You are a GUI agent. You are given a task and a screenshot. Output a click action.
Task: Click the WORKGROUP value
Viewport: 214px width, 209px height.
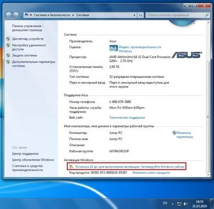click(119, 151)
